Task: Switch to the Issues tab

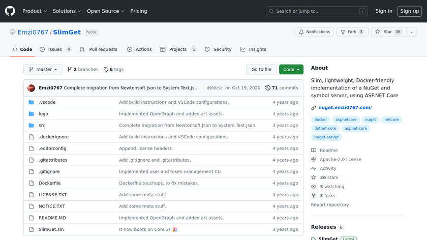Action: point(56,49)
